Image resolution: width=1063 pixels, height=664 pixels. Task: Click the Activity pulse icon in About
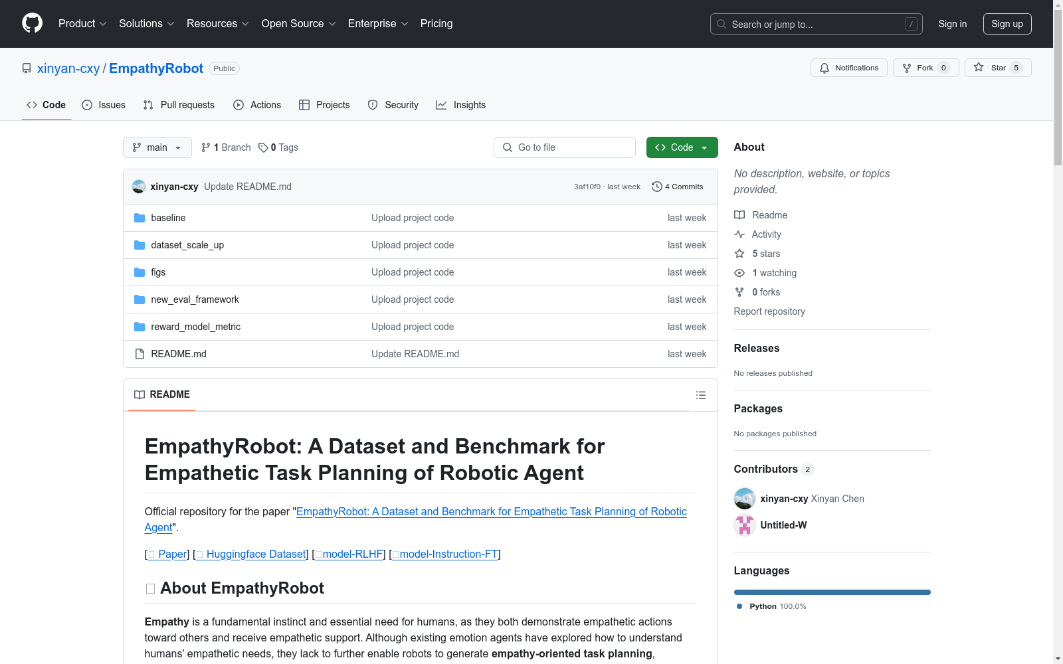pos(739,234)
